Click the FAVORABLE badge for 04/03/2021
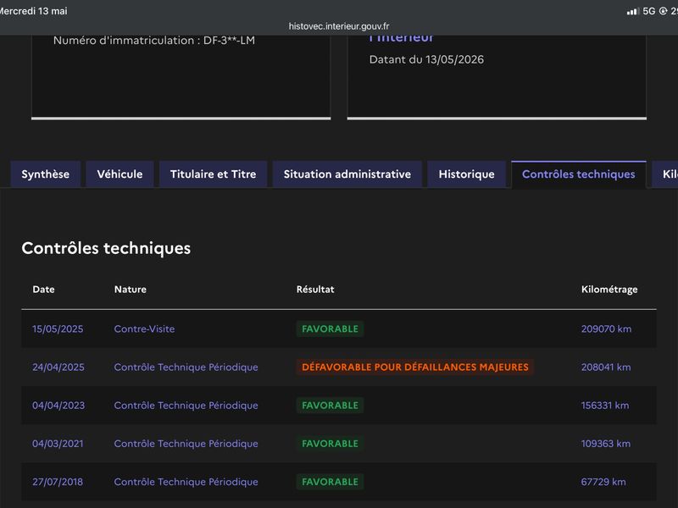The height and width of the screenshot is (508, 678). [330, 444]
